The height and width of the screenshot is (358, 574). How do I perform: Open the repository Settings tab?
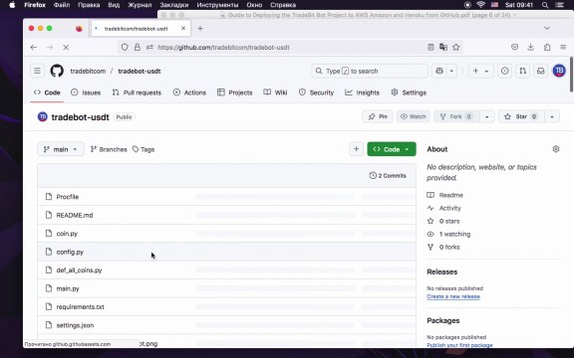click(409, 92)
